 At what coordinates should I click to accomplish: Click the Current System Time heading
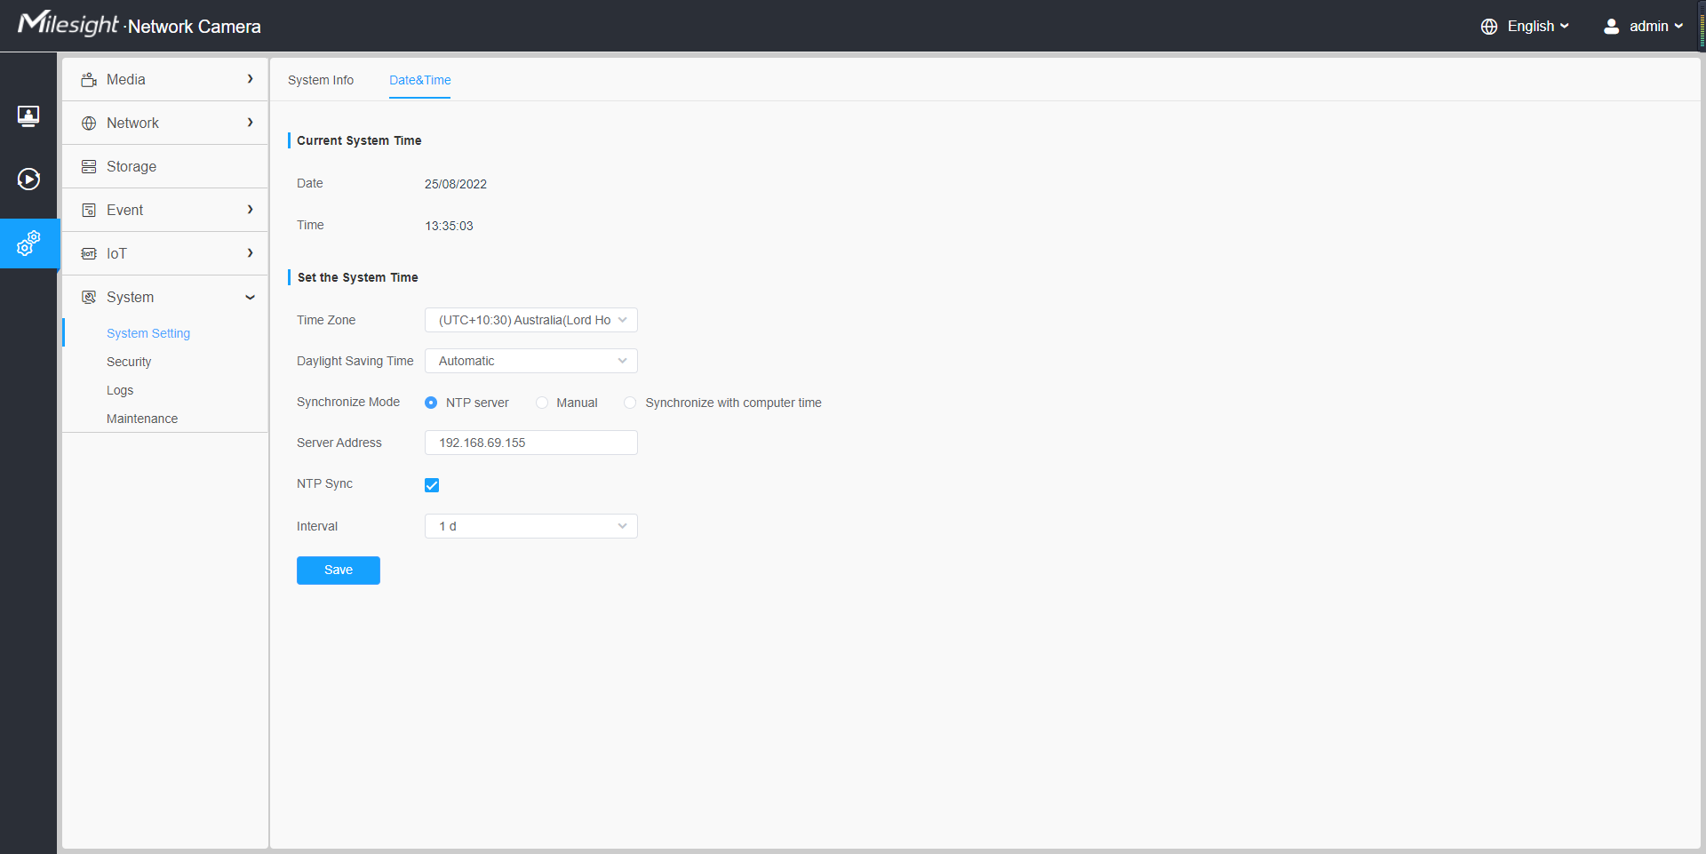[359, 140]
